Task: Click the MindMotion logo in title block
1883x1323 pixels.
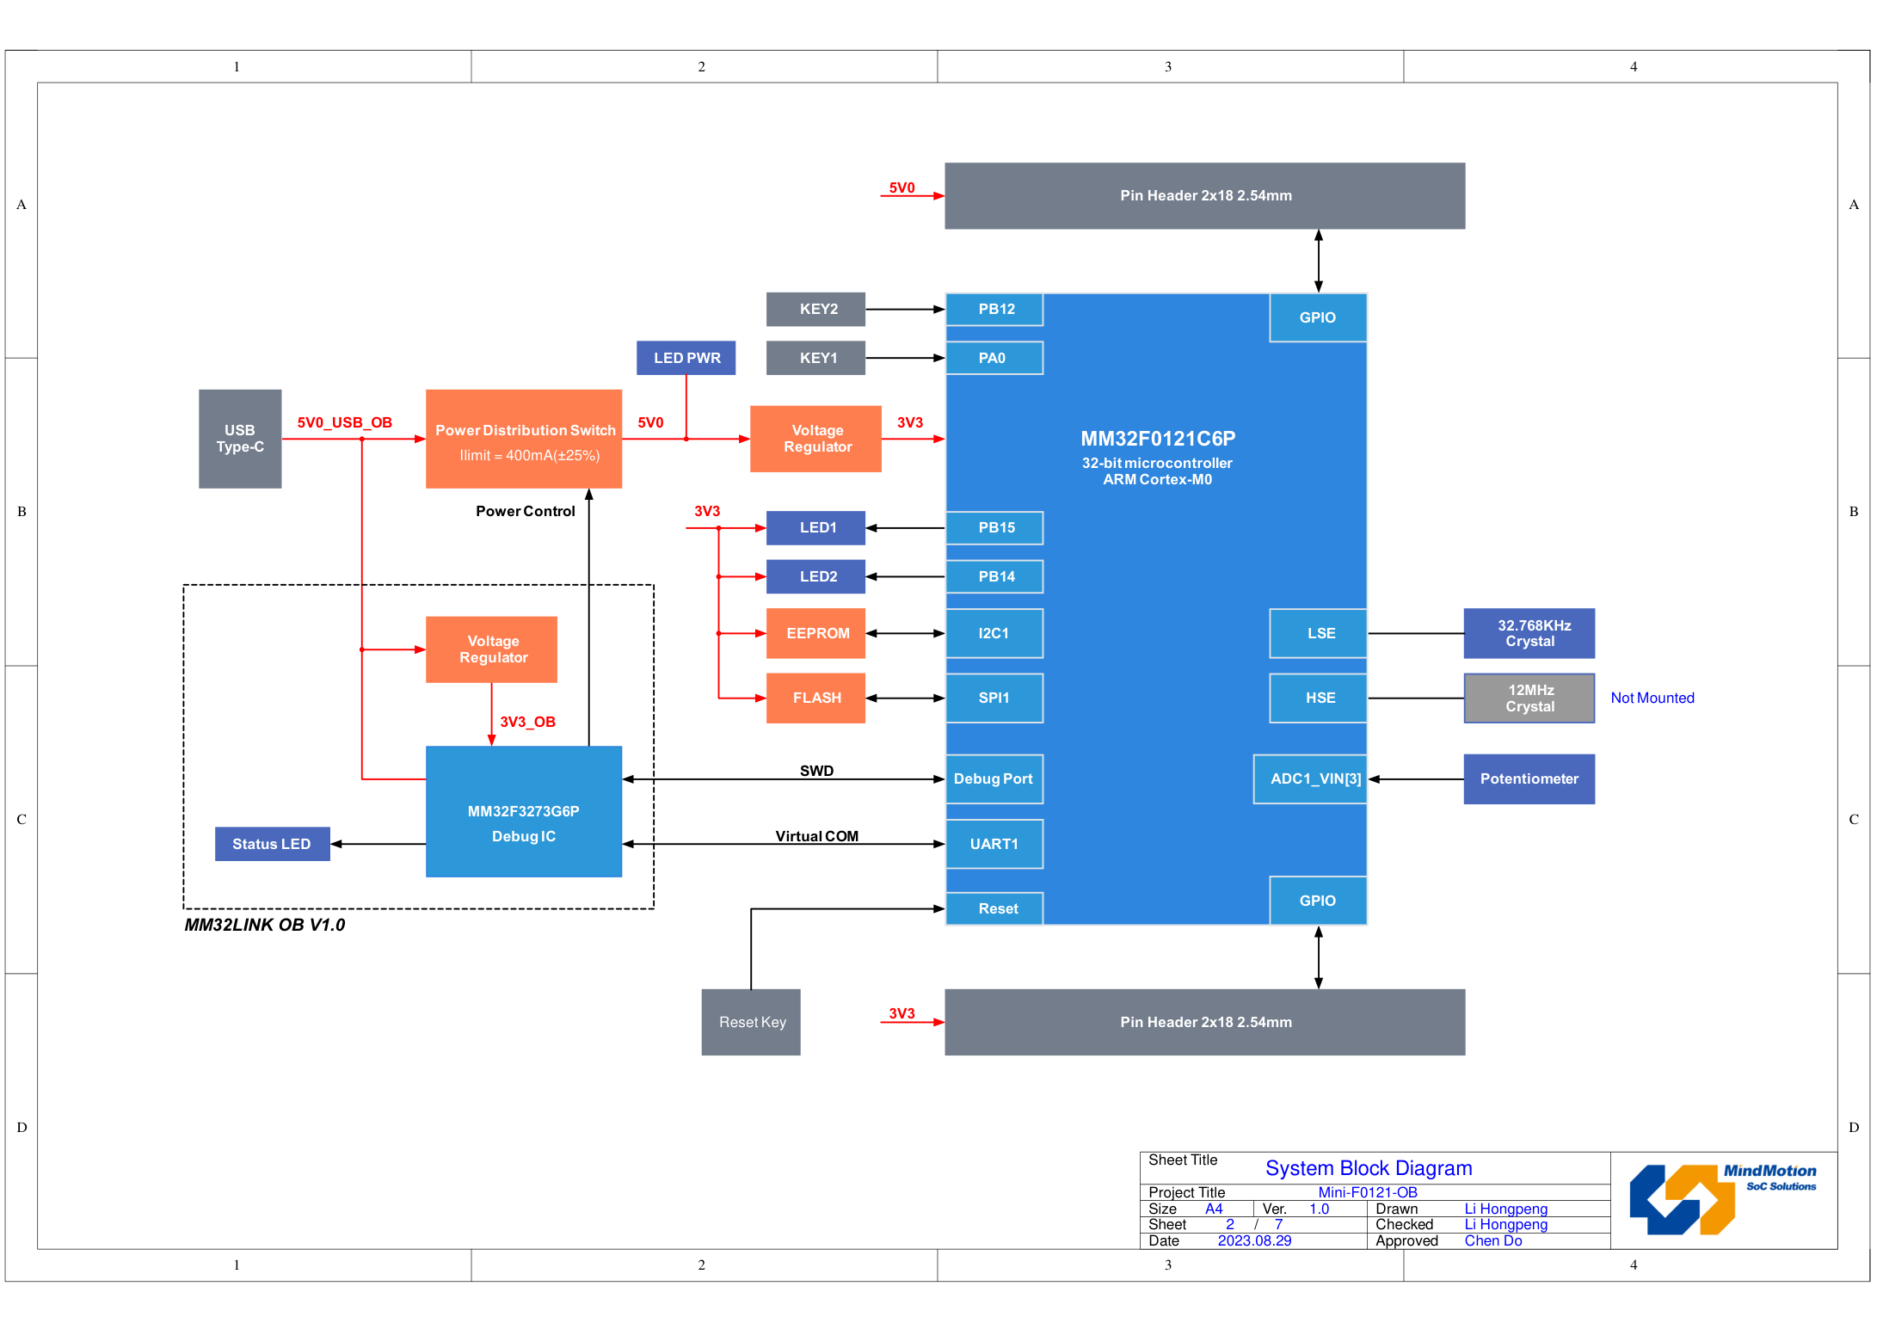Action: (x=1721, y=1199)
